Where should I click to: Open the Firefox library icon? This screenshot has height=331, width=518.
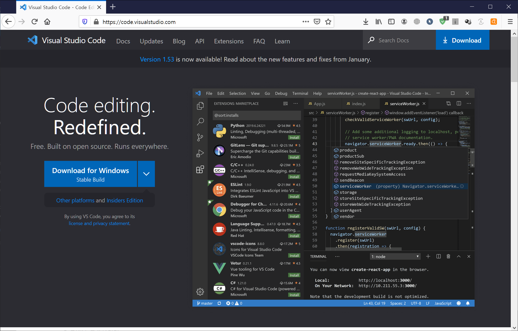pos(378,22)
